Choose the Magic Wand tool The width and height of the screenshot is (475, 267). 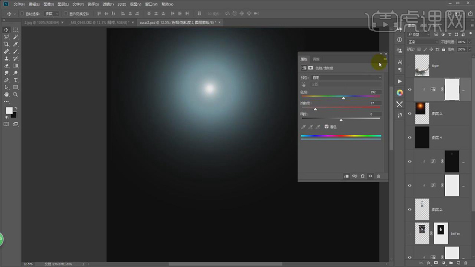pos(15,37)
